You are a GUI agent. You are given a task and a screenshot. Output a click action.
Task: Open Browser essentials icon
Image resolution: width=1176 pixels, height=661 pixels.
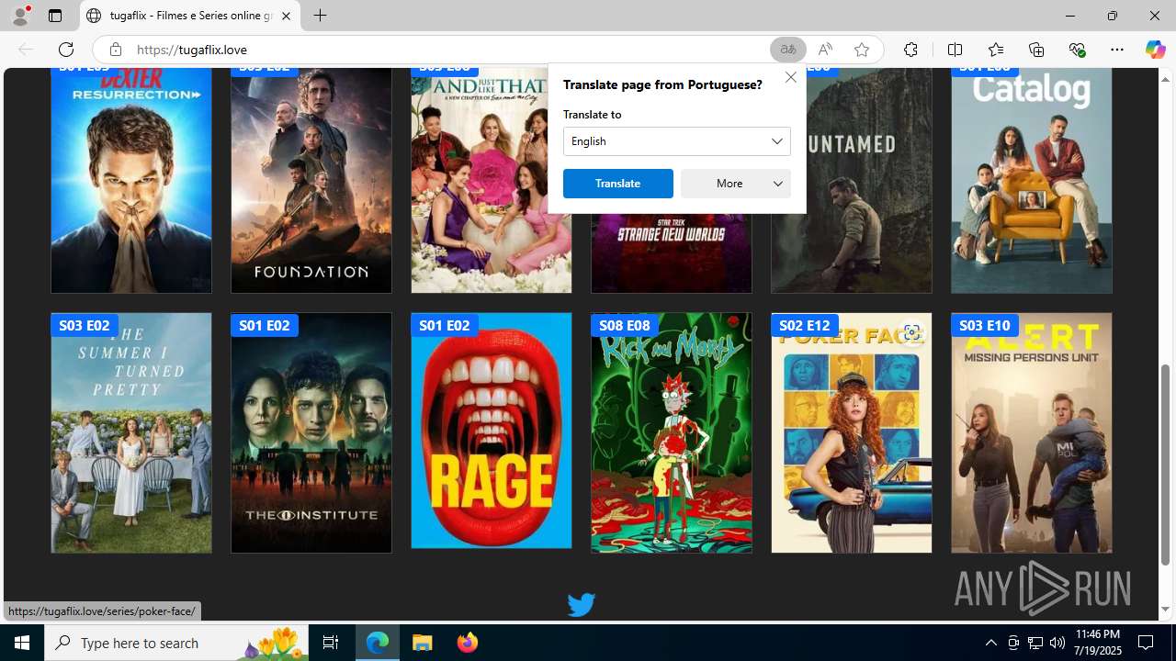[x=1077, y=50]
